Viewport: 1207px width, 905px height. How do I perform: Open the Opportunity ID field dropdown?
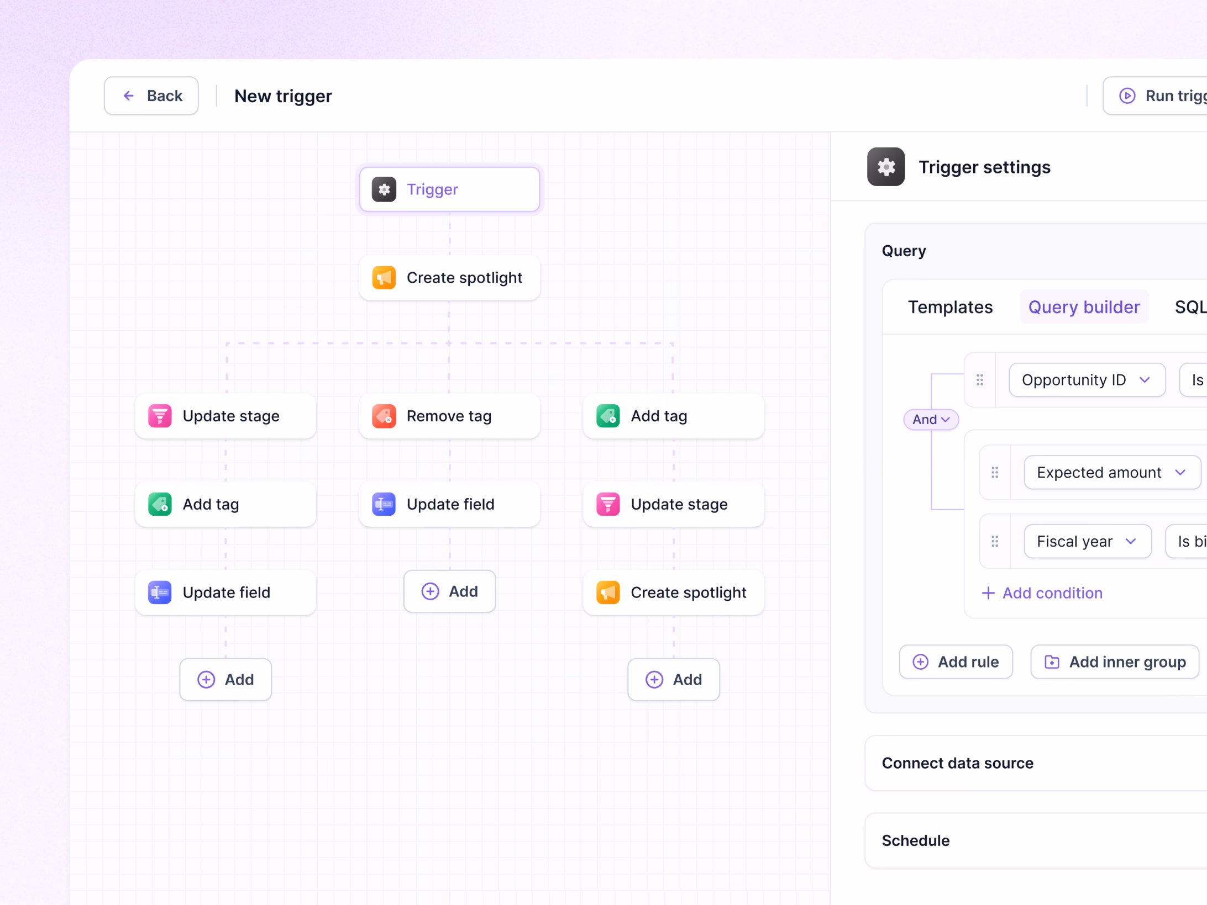1087,380
